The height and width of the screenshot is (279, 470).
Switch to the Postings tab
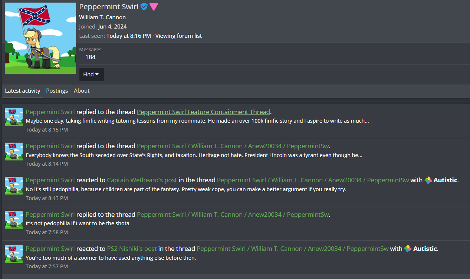coord(57,91)
